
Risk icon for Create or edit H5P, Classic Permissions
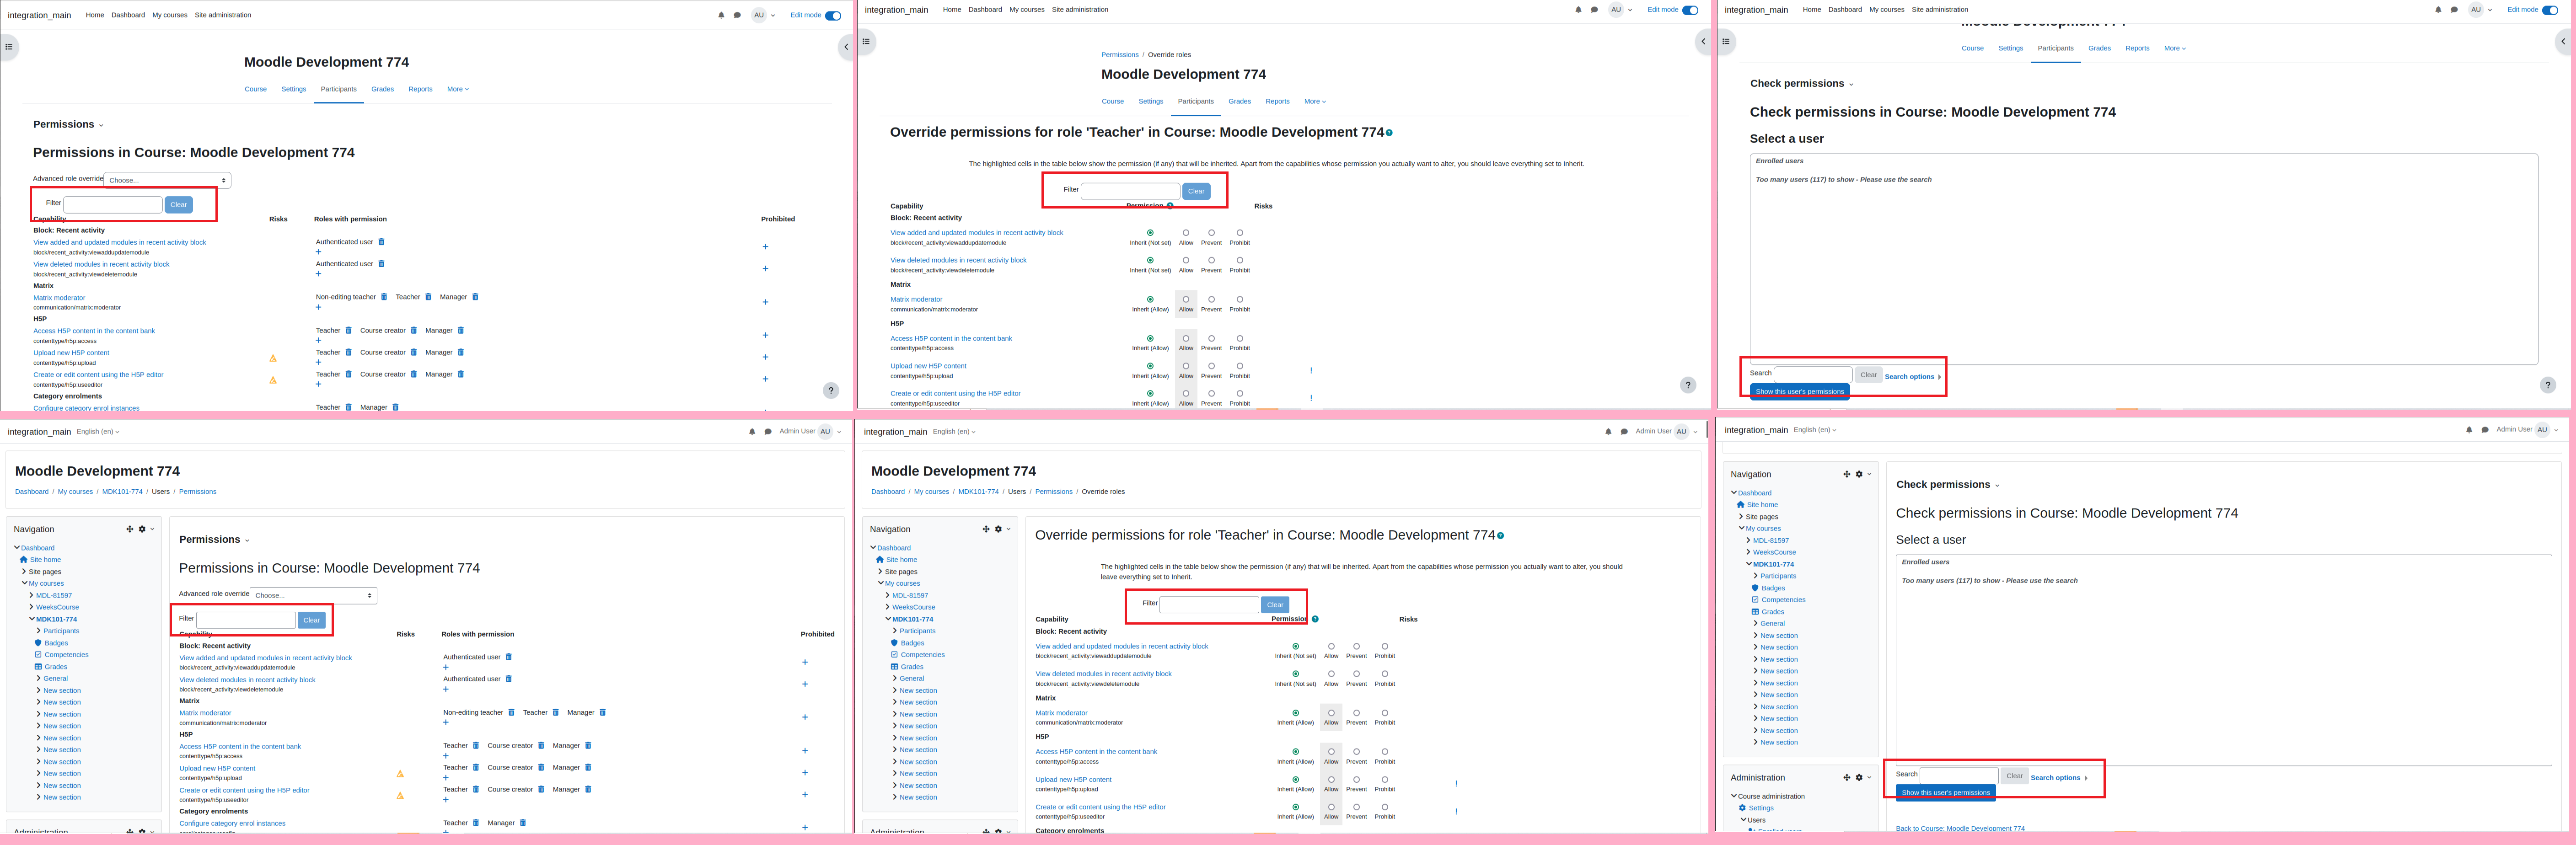click(x=400, y=796)
